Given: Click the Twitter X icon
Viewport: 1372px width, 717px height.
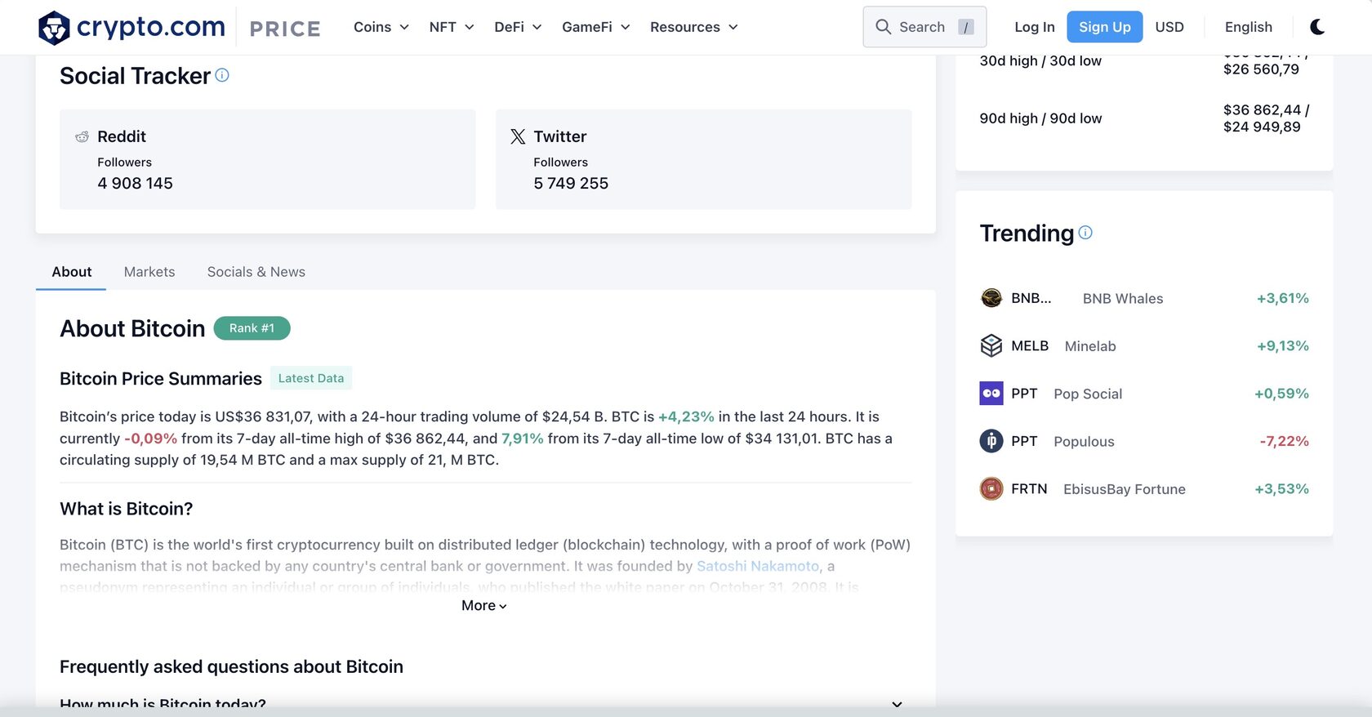Looking at the screenshot, I should click(517, 136).
